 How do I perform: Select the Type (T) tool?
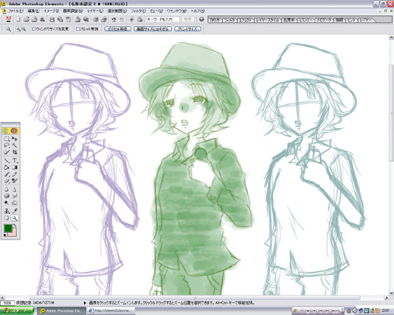pyautogui.click(x=14, y=161)
